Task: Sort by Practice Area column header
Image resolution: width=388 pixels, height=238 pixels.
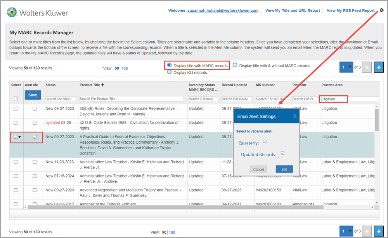Action: tap(332, 85)
